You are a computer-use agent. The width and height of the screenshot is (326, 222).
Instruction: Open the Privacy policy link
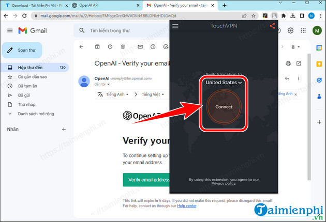coord(224,183)
